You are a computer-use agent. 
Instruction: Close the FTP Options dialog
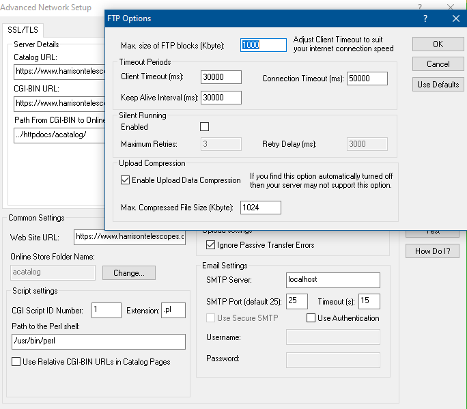click(x=455, y=18)
